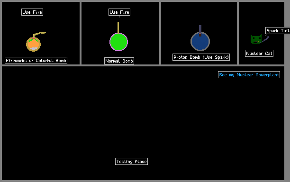
Task: Click the cat's spark tail
Action: click(x=265, y=39)
